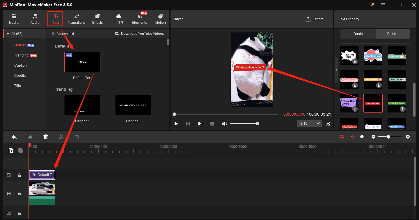Collapse the player side panel chevron
This screenshot has height=220, width=419.
pyautogui.click(x=336, y=70)
